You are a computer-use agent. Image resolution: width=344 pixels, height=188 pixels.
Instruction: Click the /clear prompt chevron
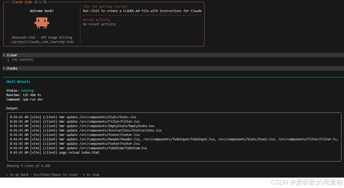pyautogui.click(x=4, y=55)
